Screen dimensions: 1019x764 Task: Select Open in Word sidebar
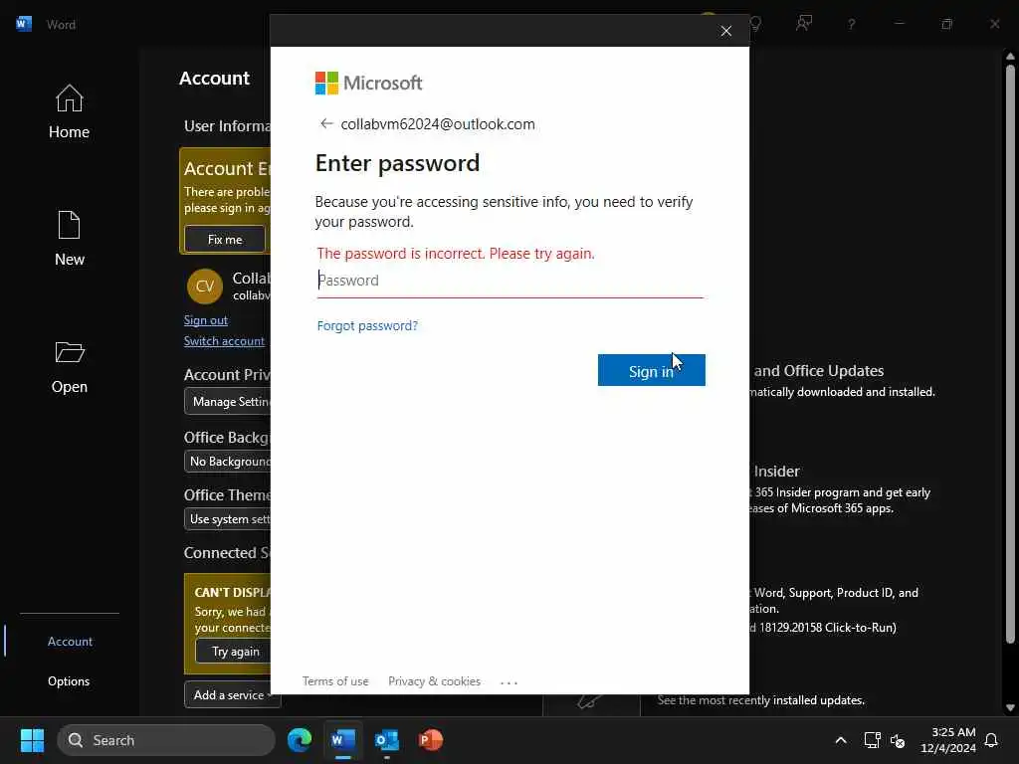pyautogui.click(x=69, y=367)
